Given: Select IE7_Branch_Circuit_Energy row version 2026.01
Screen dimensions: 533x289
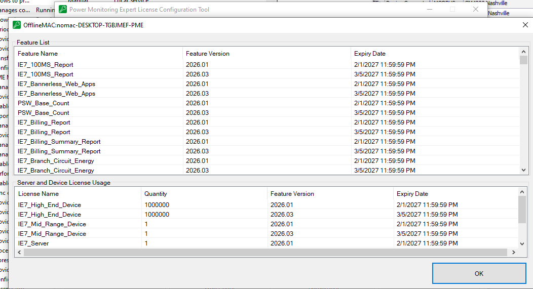Looking at the screenshot, I should (267, 160).
